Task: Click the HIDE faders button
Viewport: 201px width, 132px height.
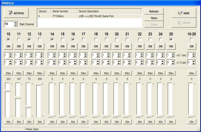Action: click(x=184, y=13)
